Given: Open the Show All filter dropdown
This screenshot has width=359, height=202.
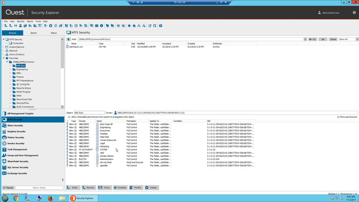Looking at the screenshot, I should [357, 39].
